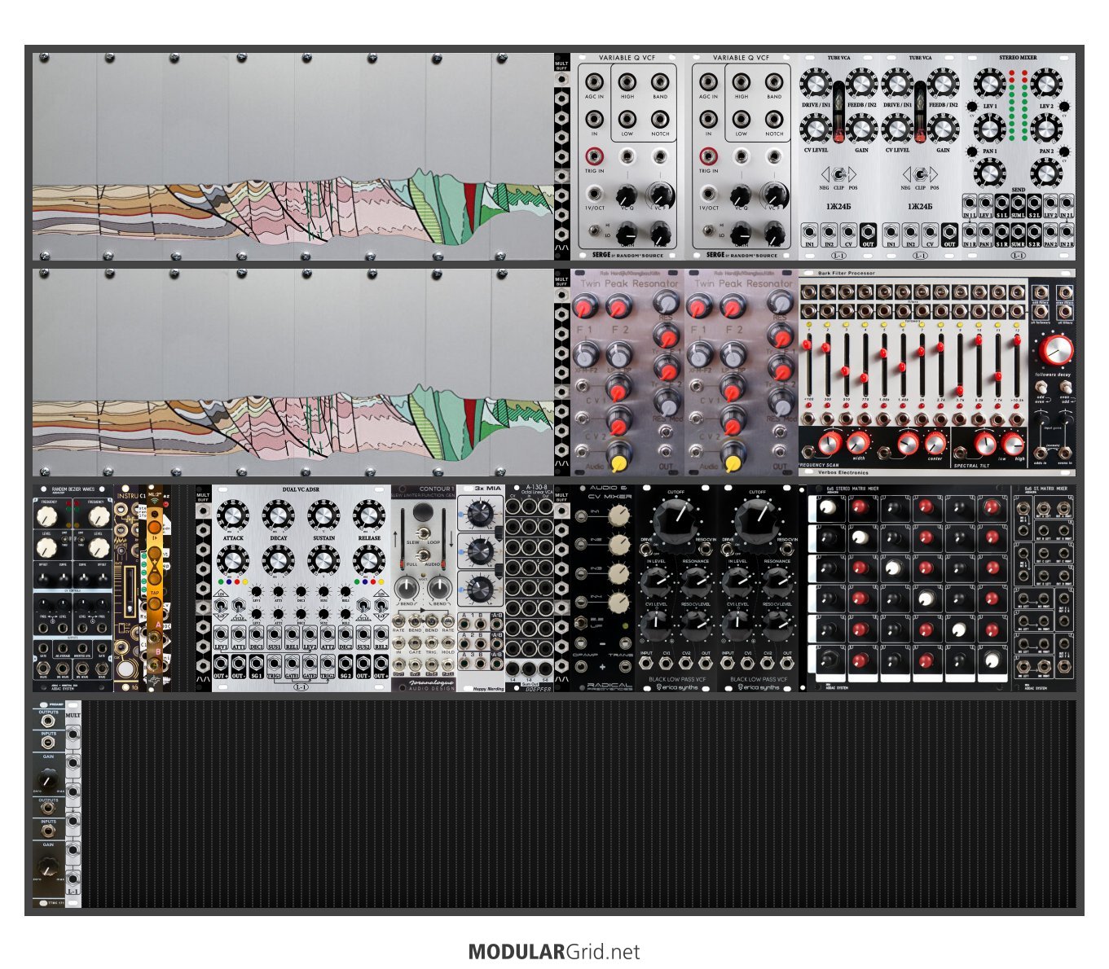1109x969 pixels.
Task: Click the LEV 1 knob on Stereo Mixer
Action: pos(988,84)
